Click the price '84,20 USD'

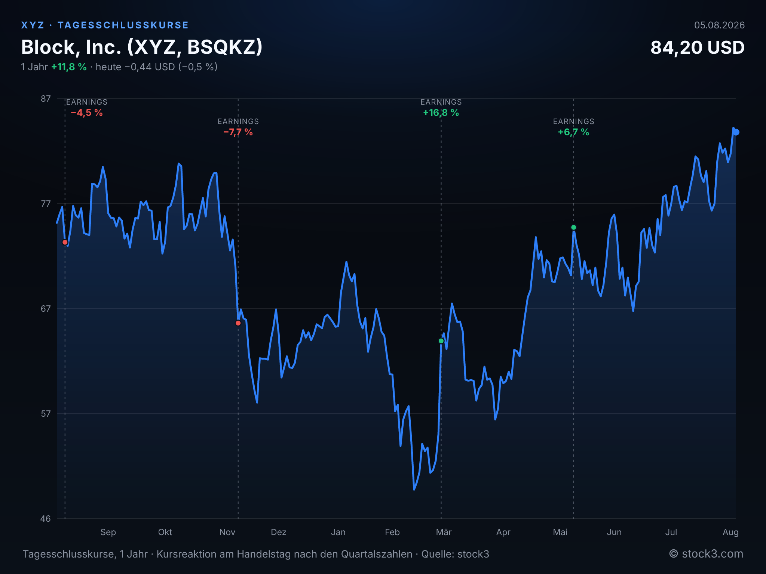[x=698, y=47]
